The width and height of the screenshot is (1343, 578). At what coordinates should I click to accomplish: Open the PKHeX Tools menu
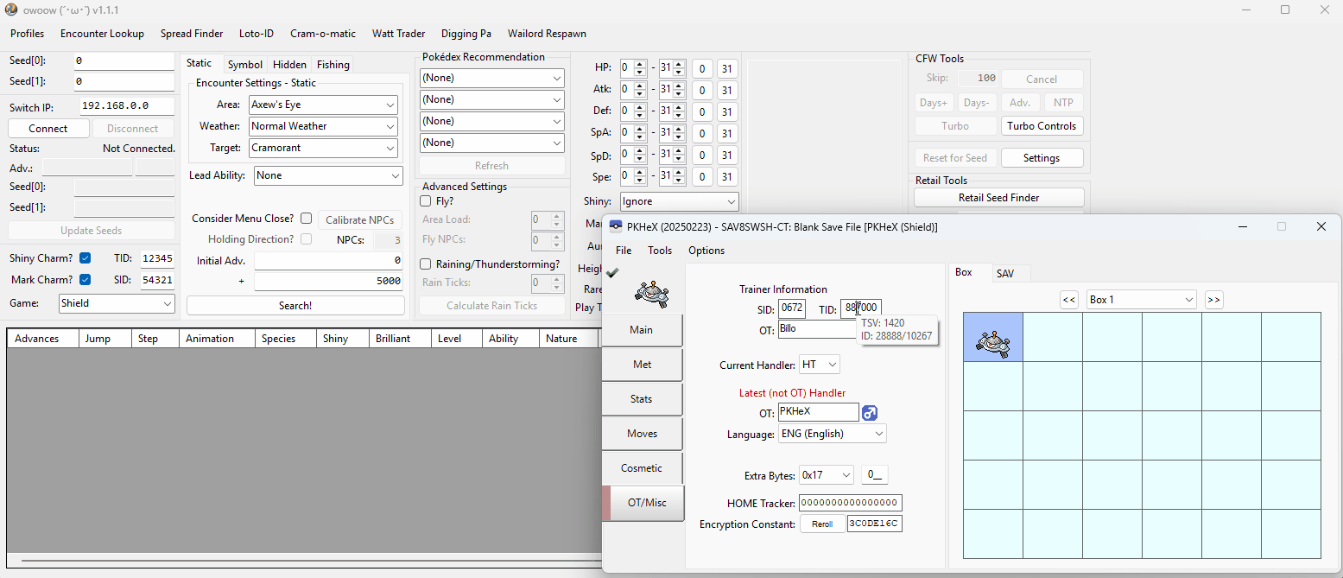660,251
